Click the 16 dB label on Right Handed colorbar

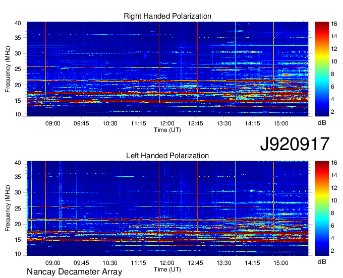click(x=334, y=24)
